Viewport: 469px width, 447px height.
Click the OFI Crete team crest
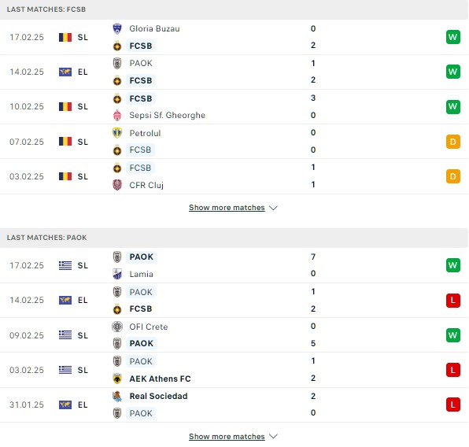(117, 327)
